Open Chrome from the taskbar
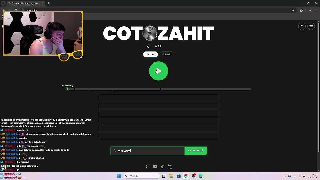 coord(186,176)
